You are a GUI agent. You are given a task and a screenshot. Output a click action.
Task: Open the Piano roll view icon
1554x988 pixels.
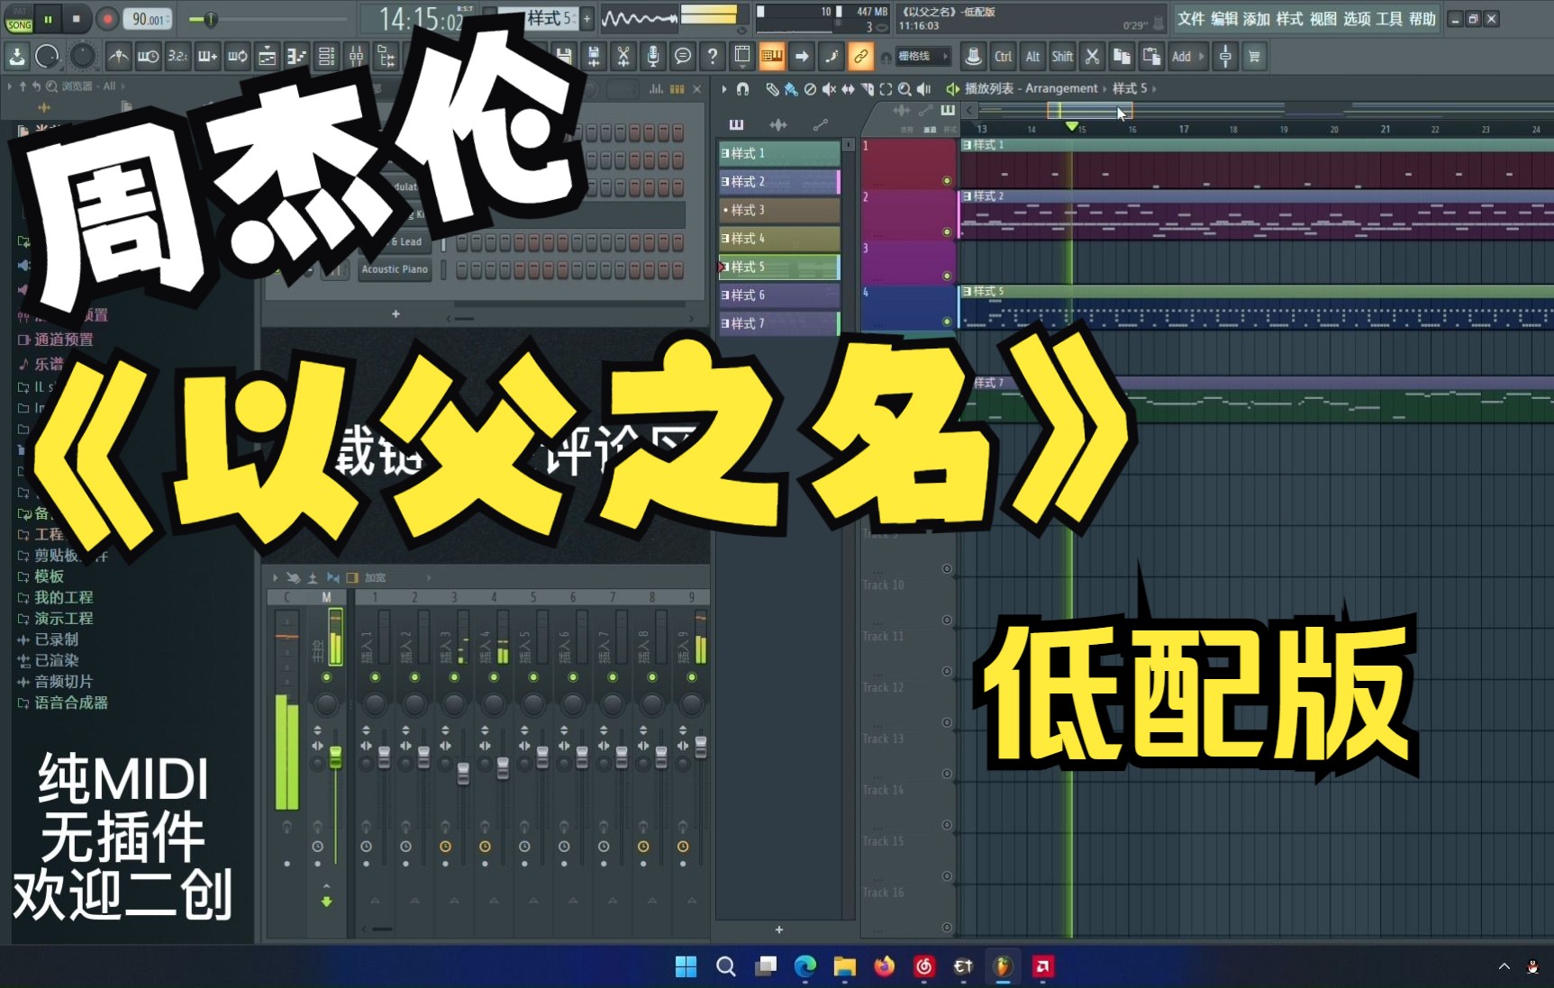pyautogui.click(x=297, y=57)
